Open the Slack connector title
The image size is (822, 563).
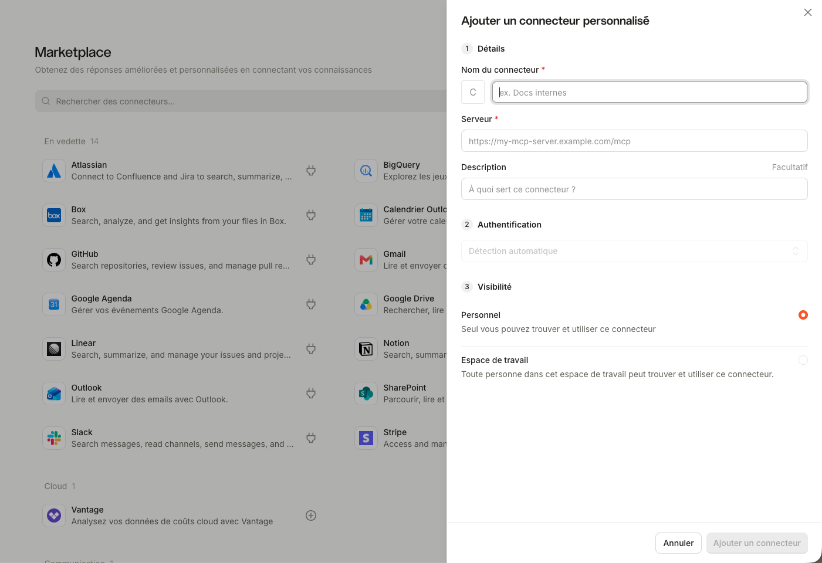coord(82,432)
